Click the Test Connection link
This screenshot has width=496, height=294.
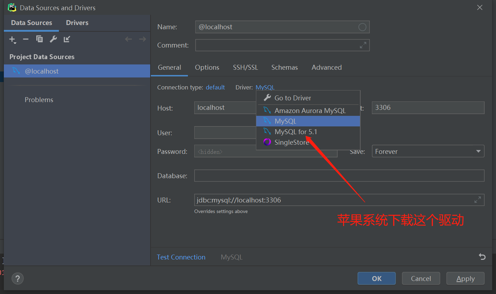[x=181, y=257]
